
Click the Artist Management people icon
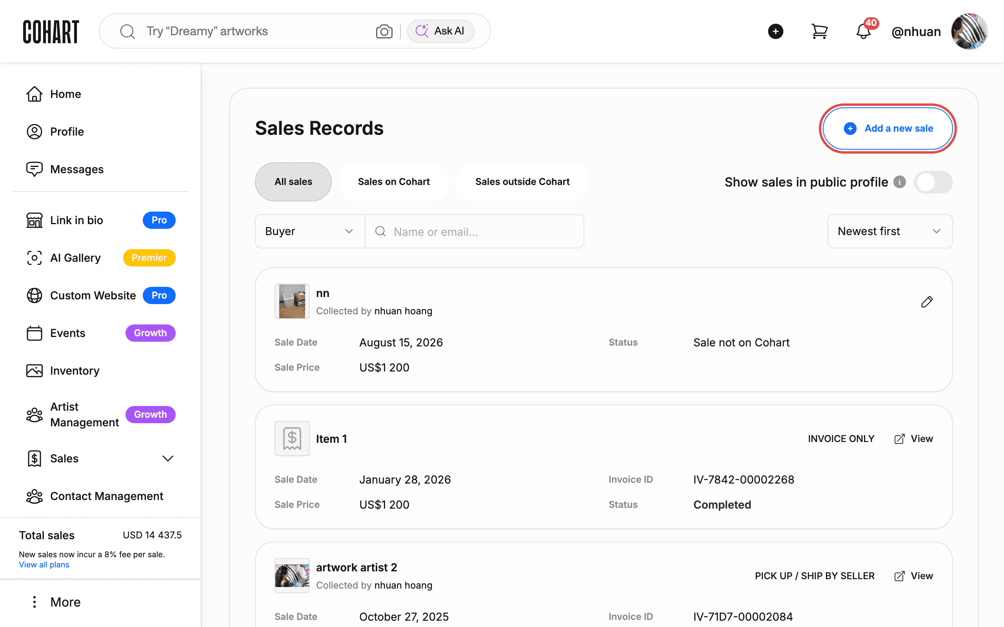point(35,415)
